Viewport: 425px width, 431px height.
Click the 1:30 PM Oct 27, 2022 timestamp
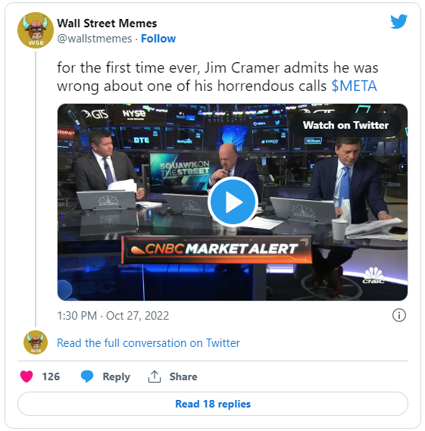(x=113, y=316)
